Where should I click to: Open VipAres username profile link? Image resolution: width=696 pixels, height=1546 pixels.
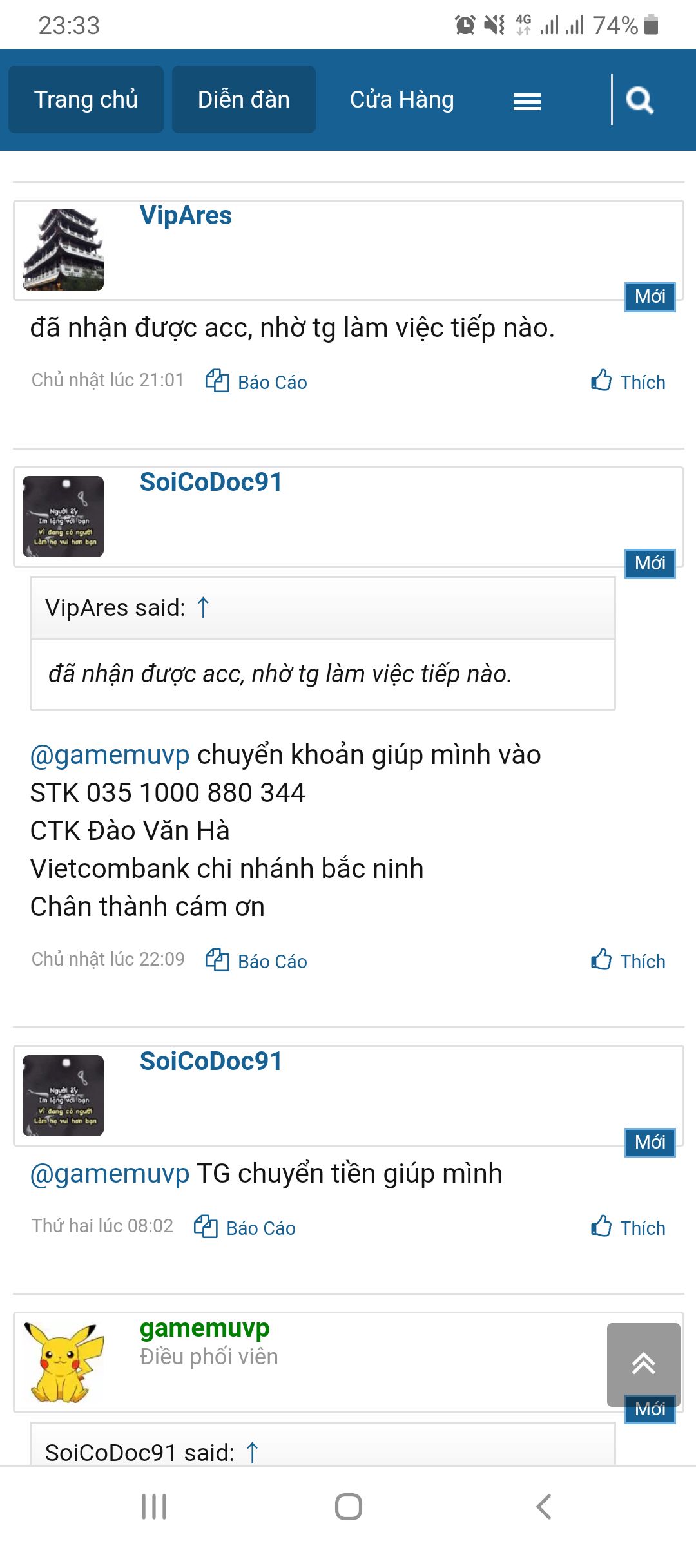(x=186, y=215)
